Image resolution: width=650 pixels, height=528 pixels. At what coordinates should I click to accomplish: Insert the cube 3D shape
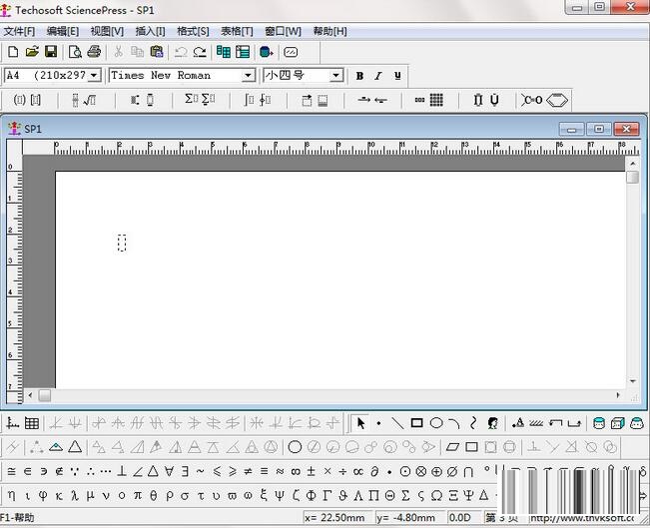tap(618, 423)
